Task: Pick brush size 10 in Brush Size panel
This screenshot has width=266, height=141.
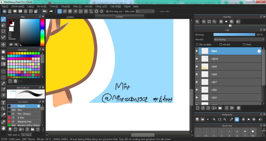Action: (x=252, y=132)
